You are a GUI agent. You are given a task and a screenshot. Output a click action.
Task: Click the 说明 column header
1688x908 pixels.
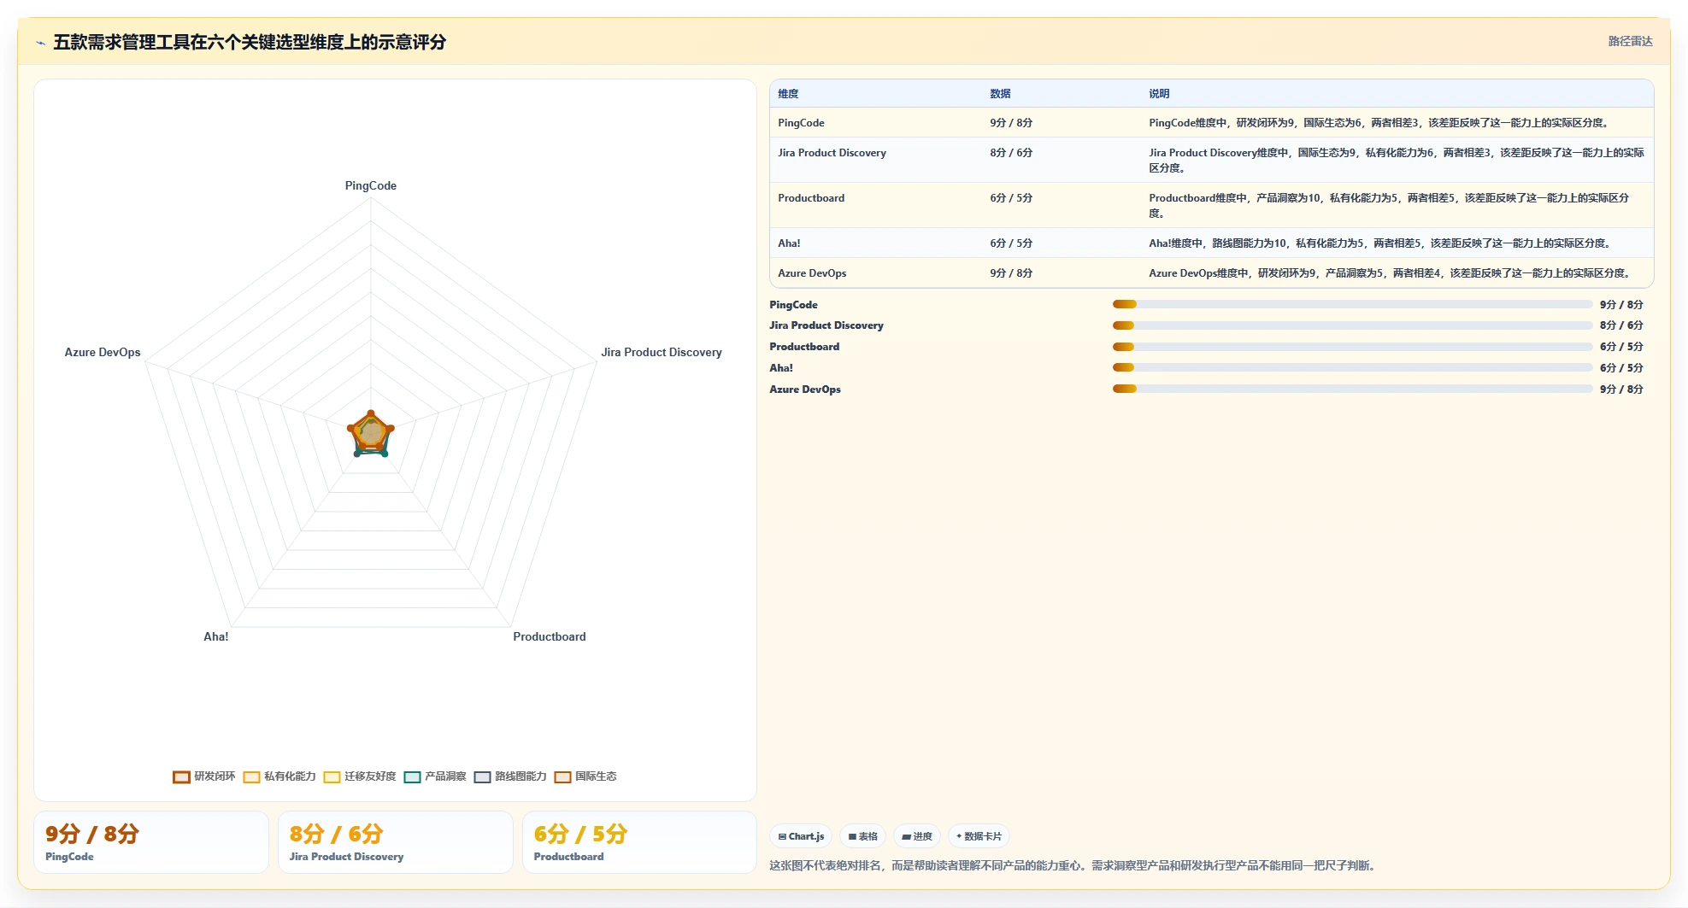point(1159,94)
